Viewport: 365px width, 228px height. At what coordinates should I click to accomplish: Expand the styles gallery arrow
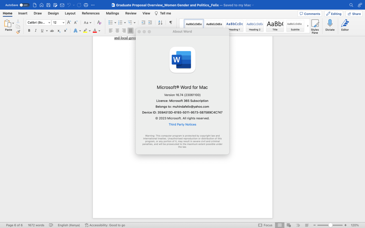pyautogui.click(x=308, y=26)
